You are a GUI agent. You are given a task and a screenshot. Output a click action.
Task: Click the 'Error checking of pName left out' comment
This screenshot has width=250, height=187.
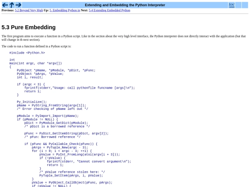tap(52, 109)
